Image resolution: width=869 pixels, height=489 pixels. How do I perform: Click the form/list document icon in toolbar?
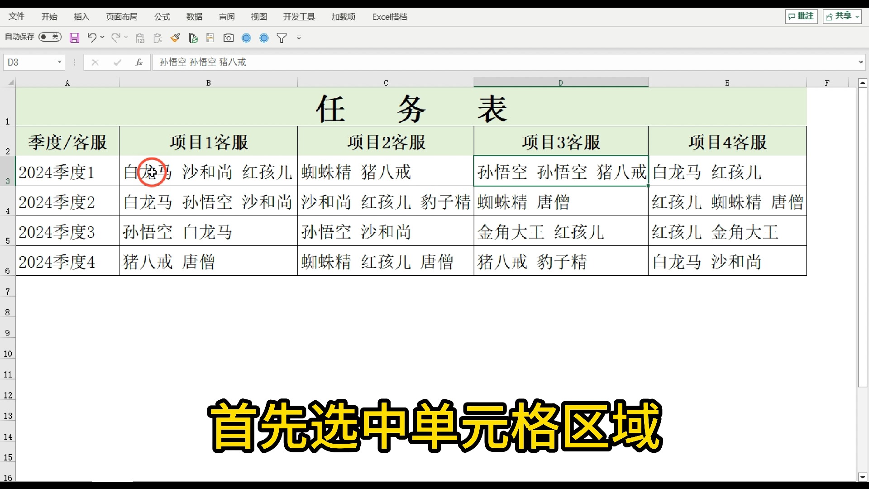210,38
